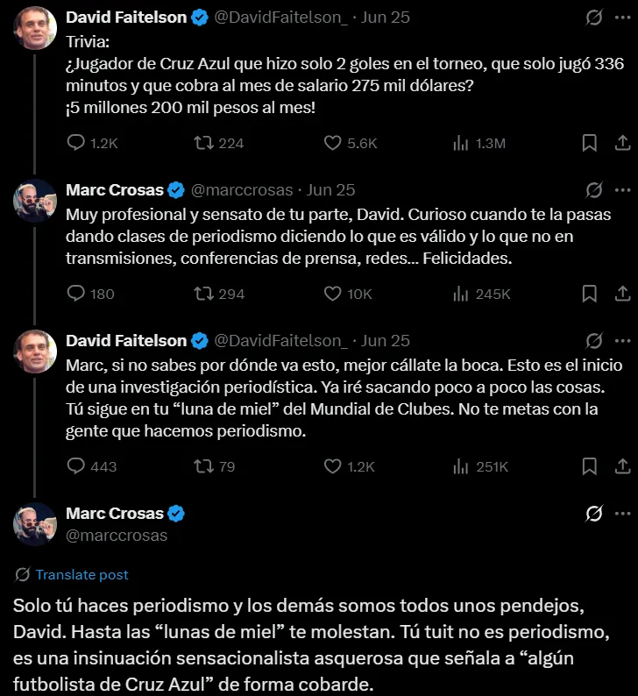This screenshot has width=638, height=696.
Task: Click Translate post link
Action: tap(82, 575)
